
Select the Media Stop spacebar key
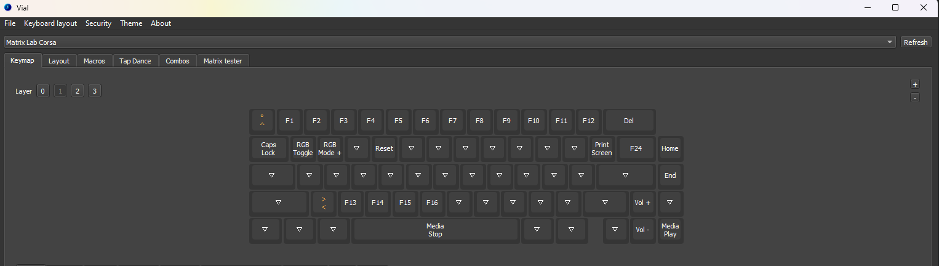point(435,230)
